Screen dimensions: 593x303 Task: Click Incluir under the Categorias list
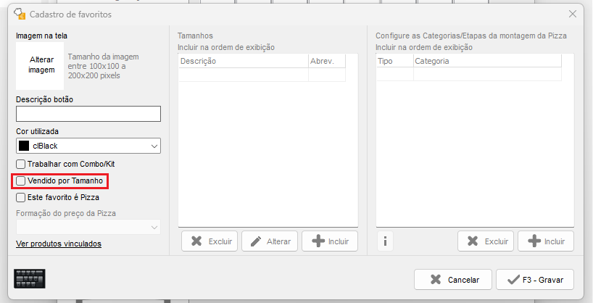[546, 241]
